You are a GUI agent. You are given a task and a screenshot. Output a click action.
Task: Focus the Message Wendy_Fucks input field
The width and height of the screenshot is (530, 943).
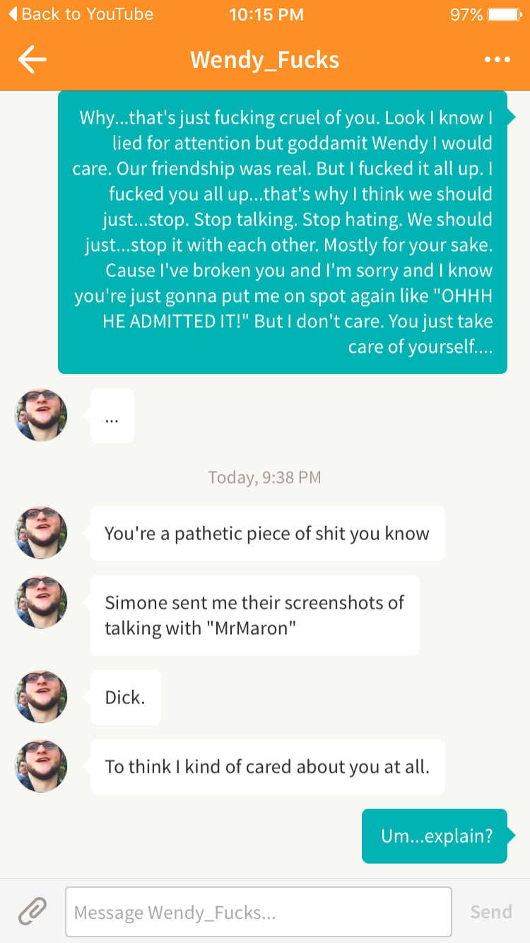coord(259,912)
